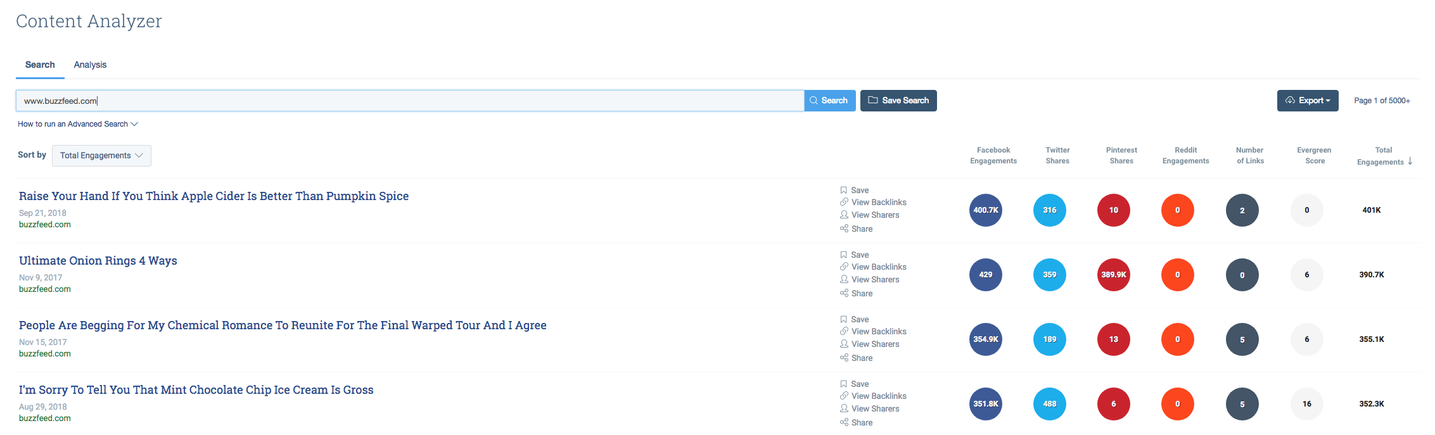Click the 400.7K Facebook engagements circle
The width and height of the screenshot is (1435, 435).
pos(986,210)
